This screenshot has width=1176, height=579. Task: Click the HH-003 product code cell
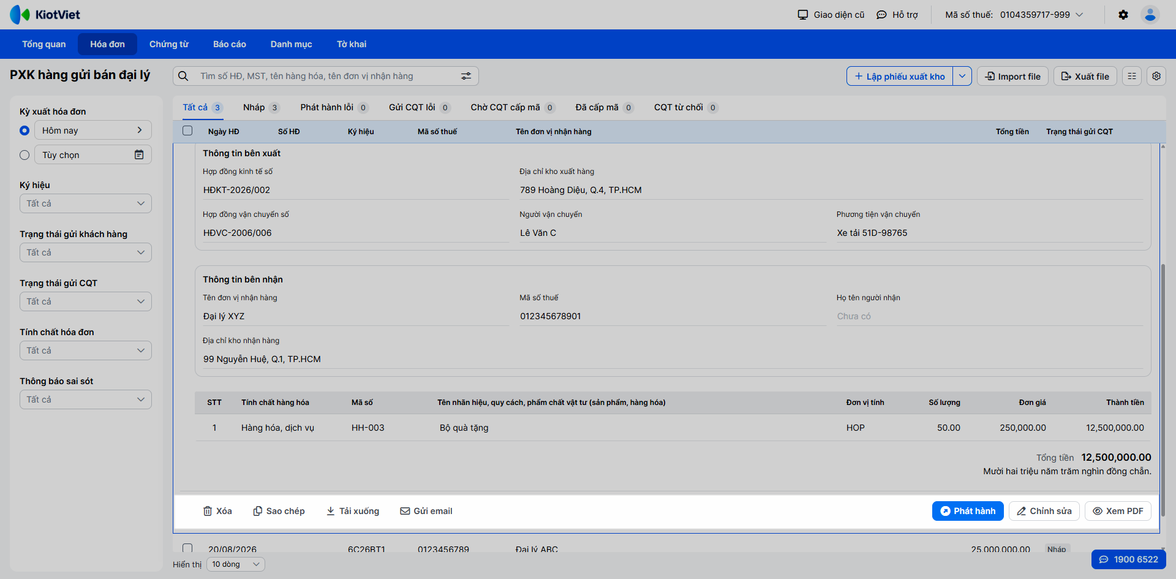pyautogui.click(x=368, y=428)
